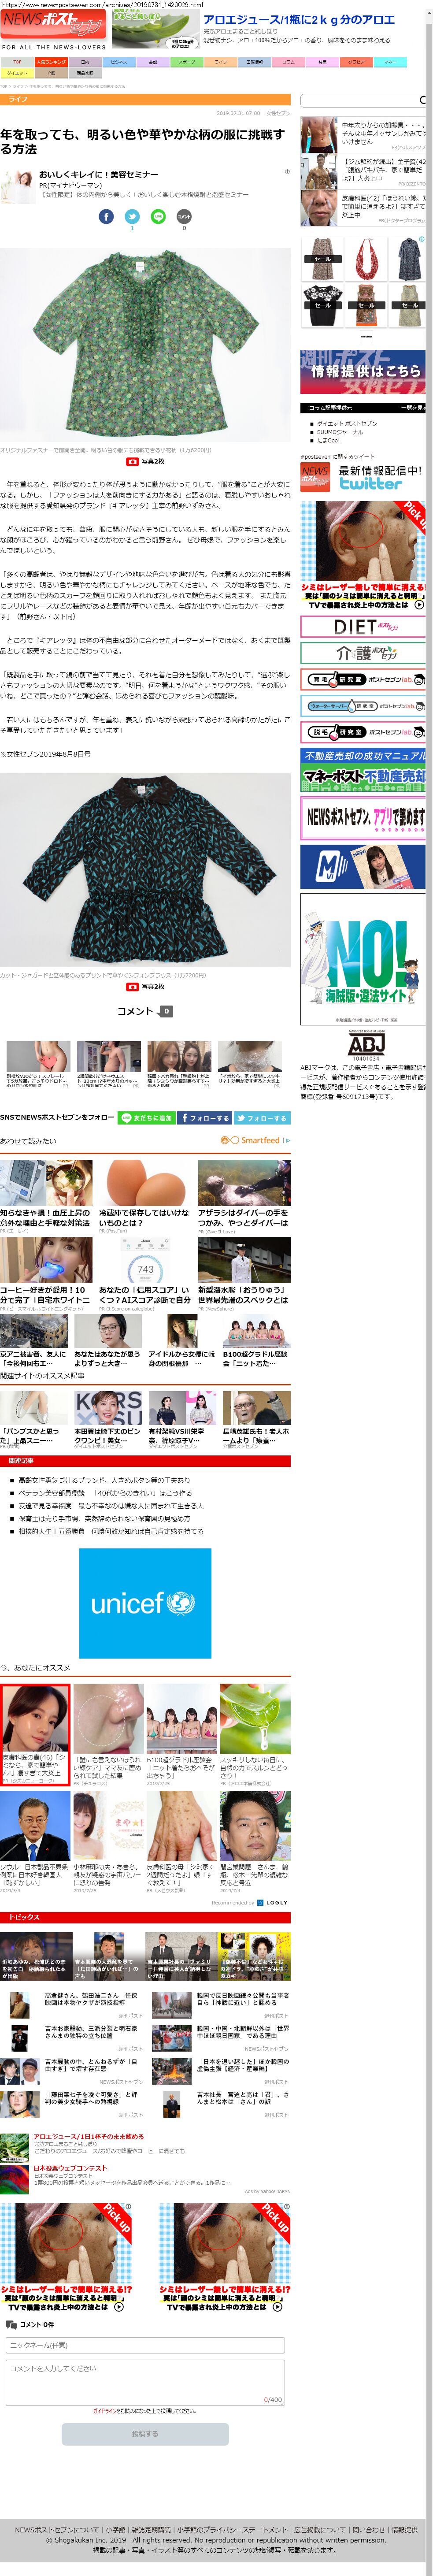Open the ベテラン美容部員直談 related article link
This screenshot has width=433, height=2576.
click(x=104, y=1493)
